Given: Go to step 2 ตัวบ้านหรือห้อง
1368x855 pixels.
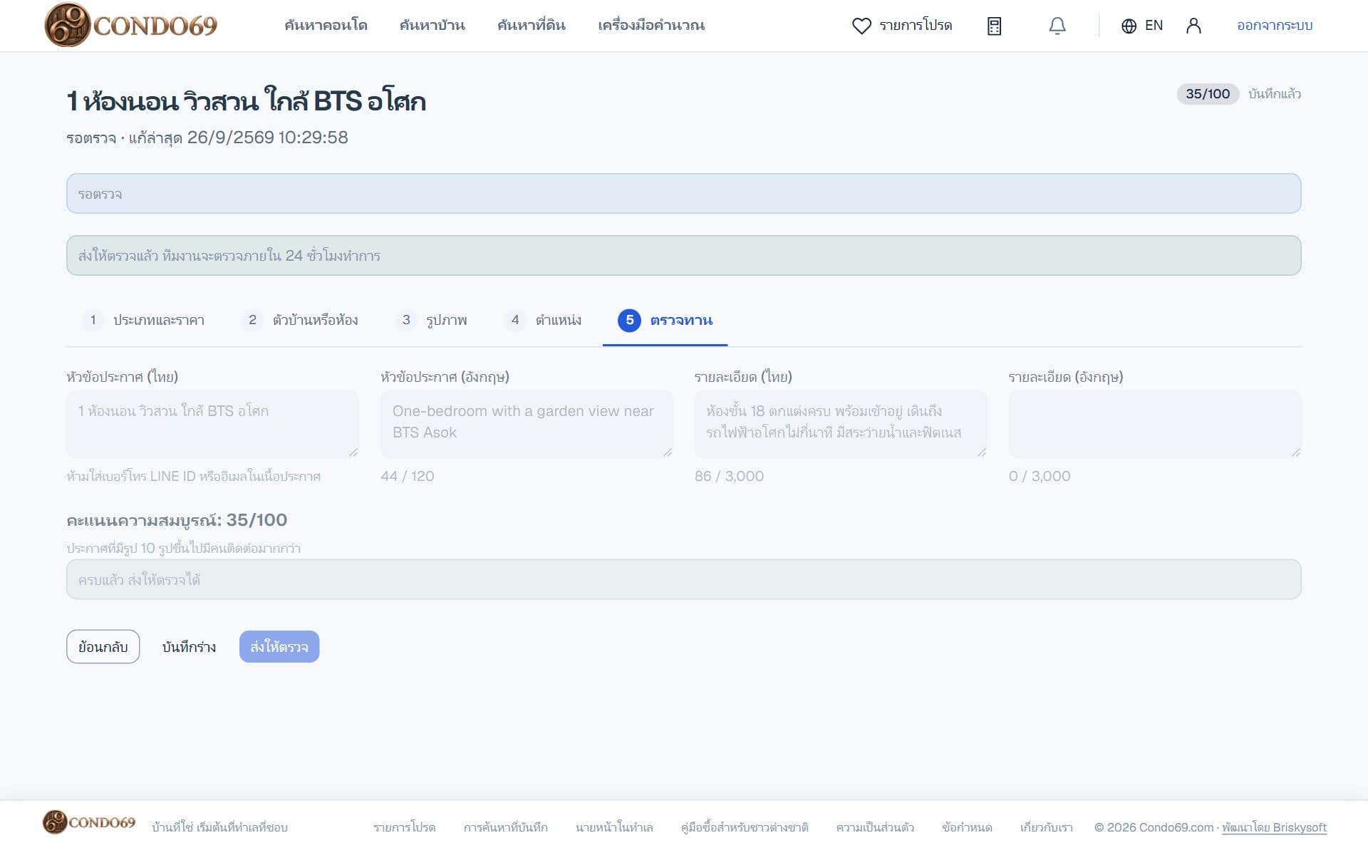Looking at the screenshot, I should pyautogui.click(x=300, y=320).
